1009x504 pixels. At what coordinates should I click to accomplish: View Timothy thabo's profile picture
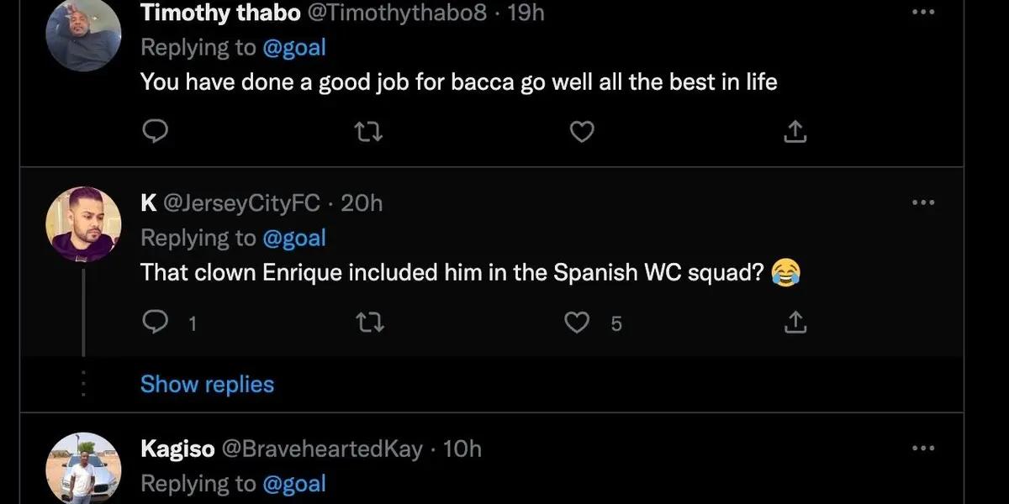83,34
